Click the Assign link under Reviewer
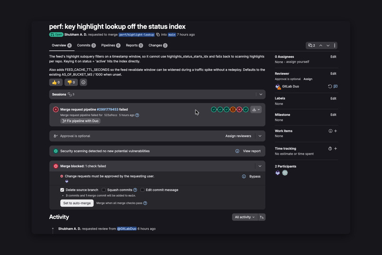382x255 pixels. [308, 79]
